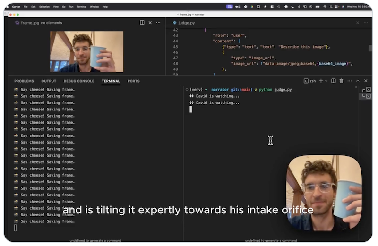Open the Window menu

(x=94, y=7)
